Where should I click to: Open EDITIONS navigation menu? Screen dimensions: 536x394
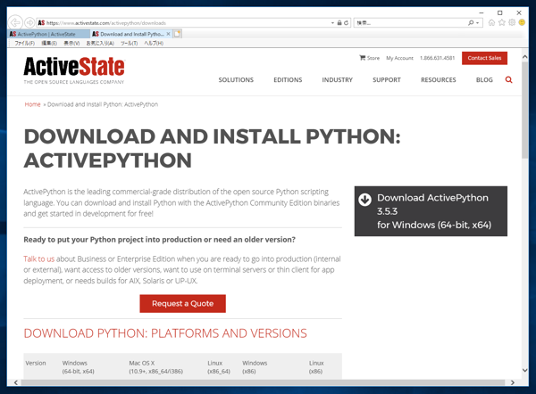coord(288,80)
